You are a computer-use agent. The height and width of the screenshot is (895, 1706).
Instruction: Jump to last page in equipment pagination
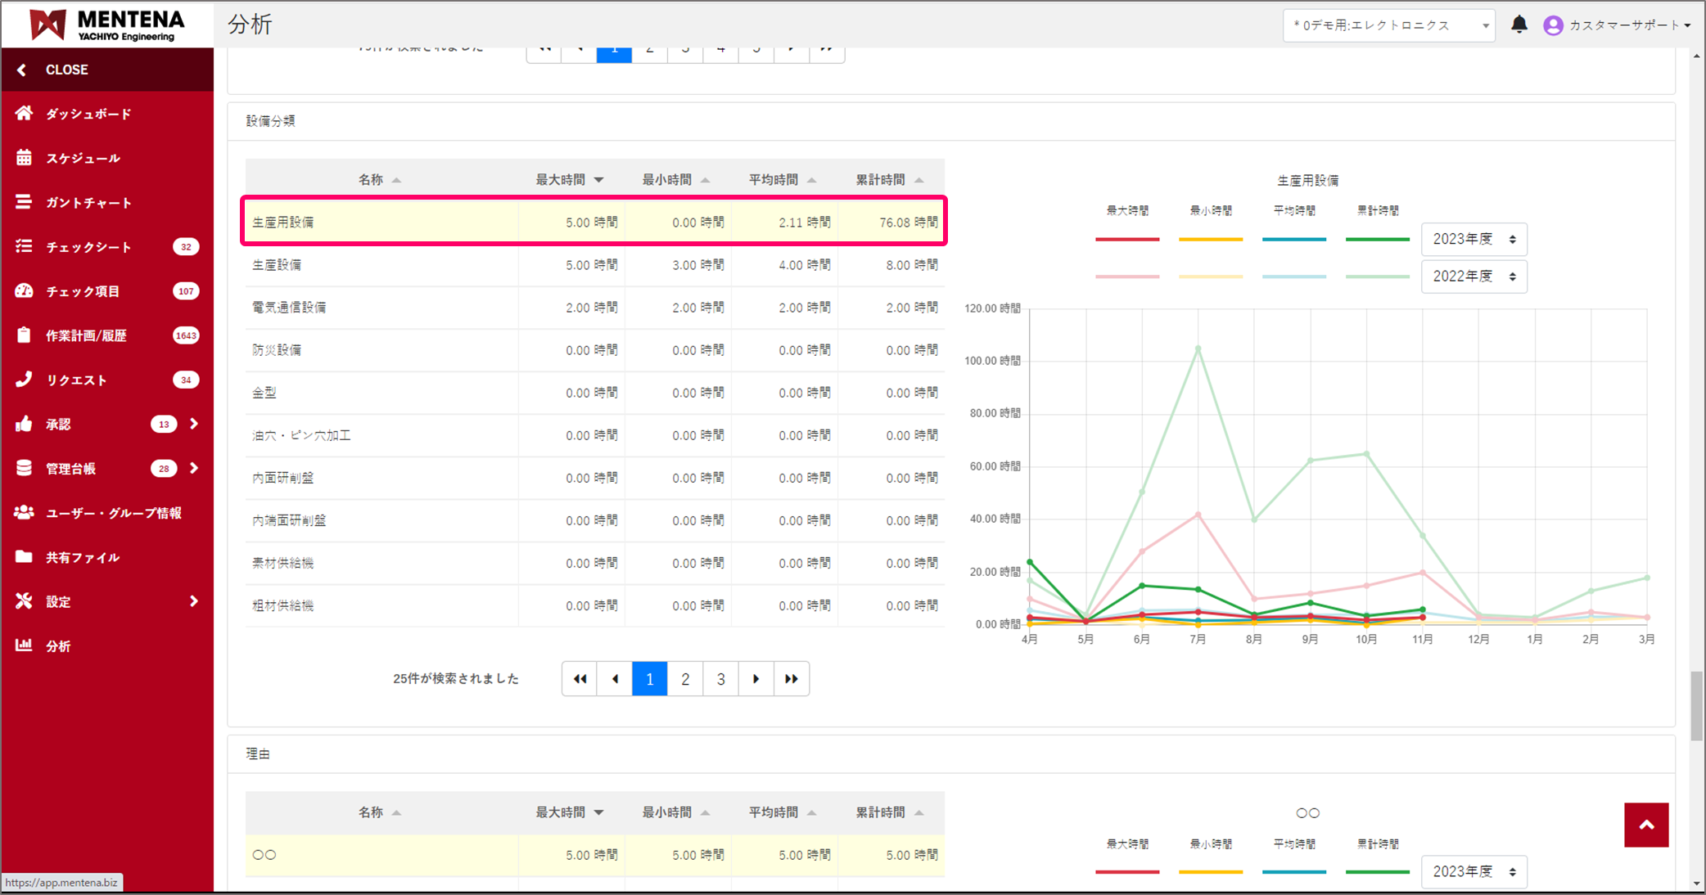[791, 679]
